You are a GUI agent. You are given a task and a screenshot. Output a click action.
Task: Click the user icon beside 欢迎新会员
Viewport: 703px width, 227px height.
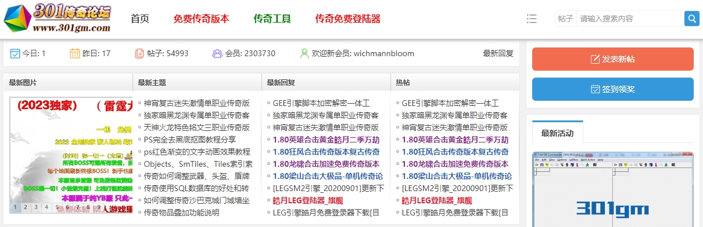(x=304, y=53)
